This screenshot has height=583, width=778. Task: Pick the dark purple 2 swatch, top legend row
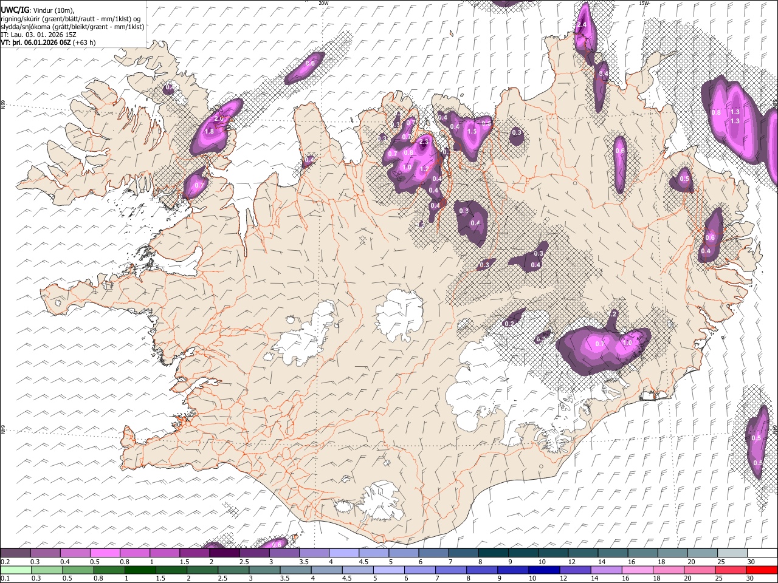point(224,553)
